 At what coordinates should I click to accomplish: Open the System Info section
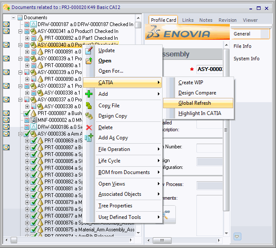pyautogui.click(x=246, y=59)
